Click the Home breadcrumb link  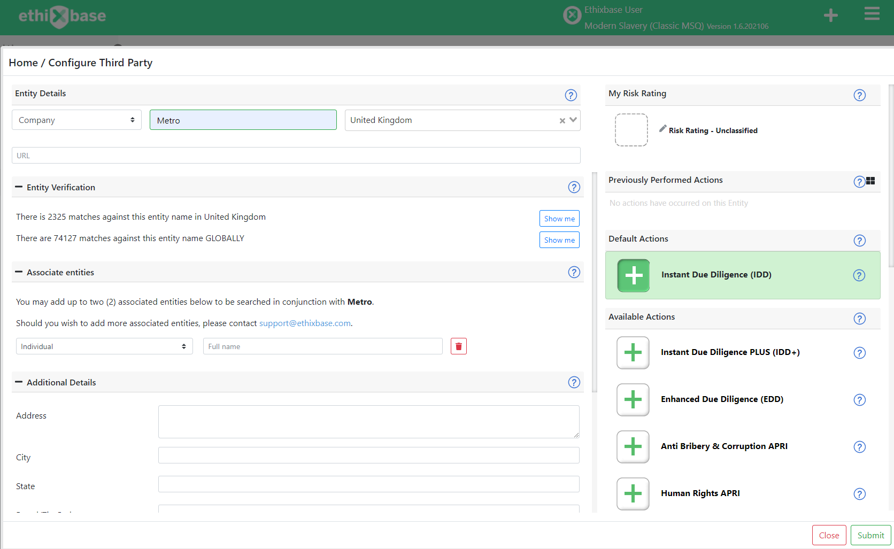pyautogui.click(x=23, y=63)
